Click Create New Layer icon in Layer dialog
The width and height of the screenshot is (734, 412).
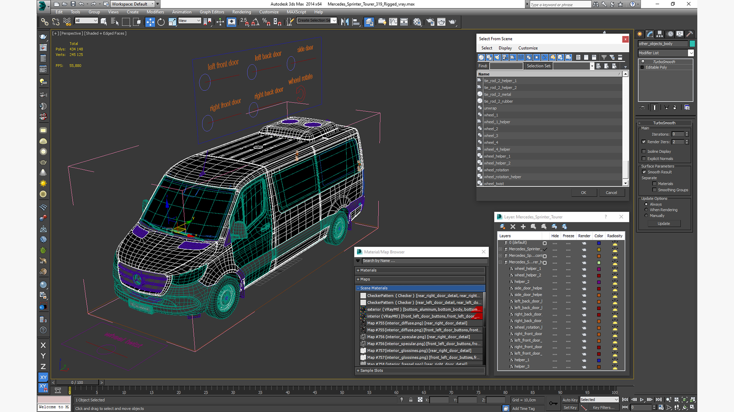click(x=503, y=227)
